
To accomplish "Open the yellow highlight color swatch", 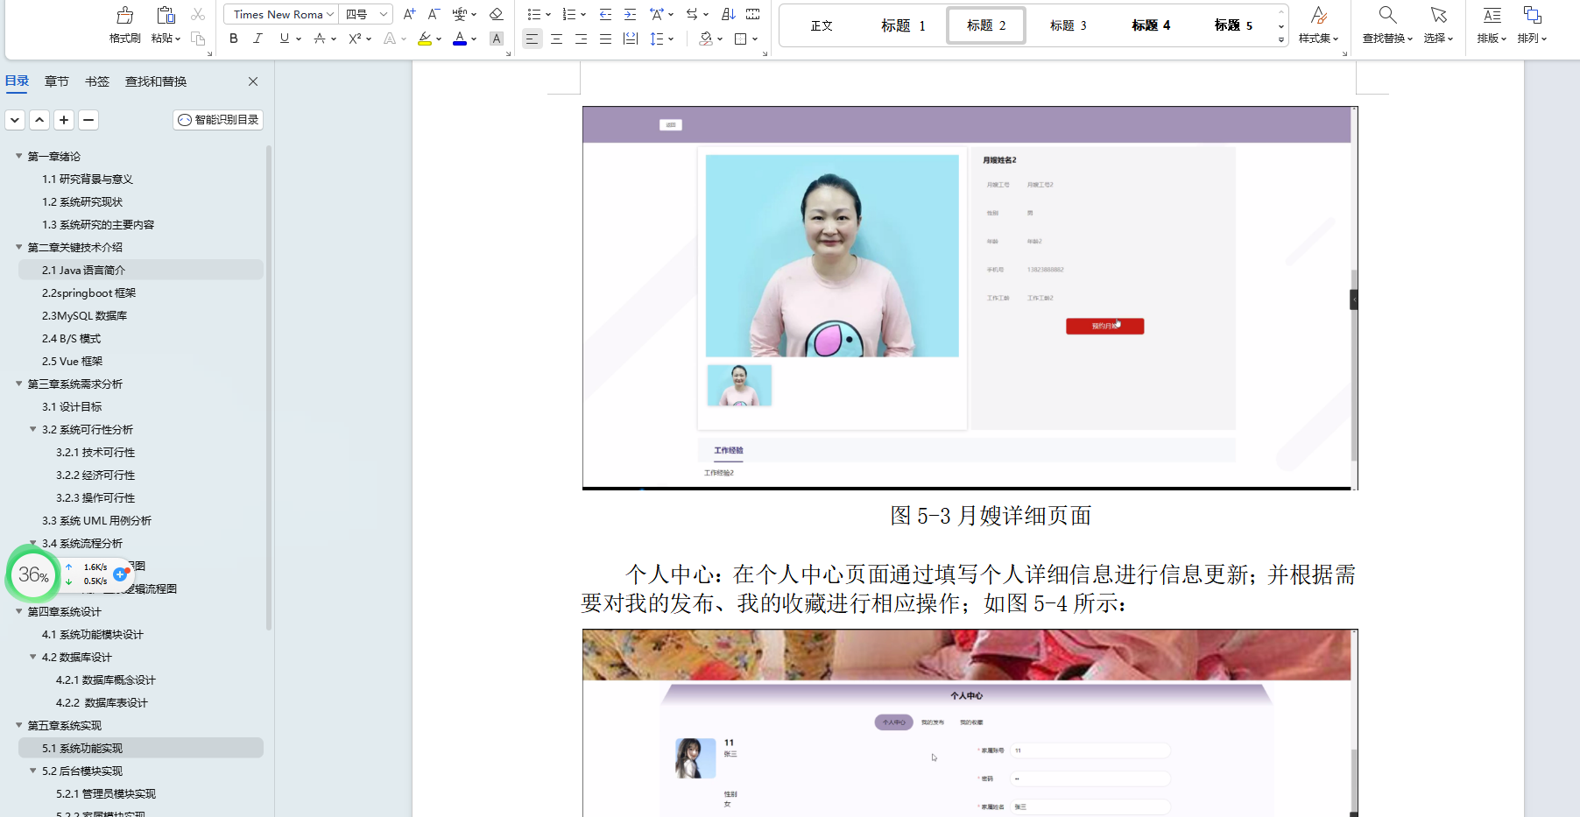I will click(426, 39).
